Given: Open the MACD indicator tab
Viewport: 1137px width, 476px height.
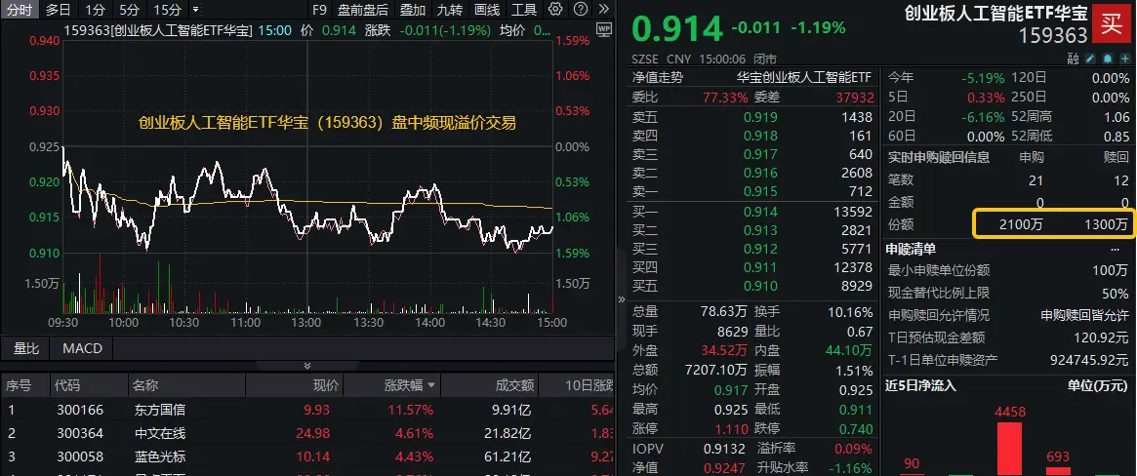Looking at the screenshot, I should click(x=83, y=348).
